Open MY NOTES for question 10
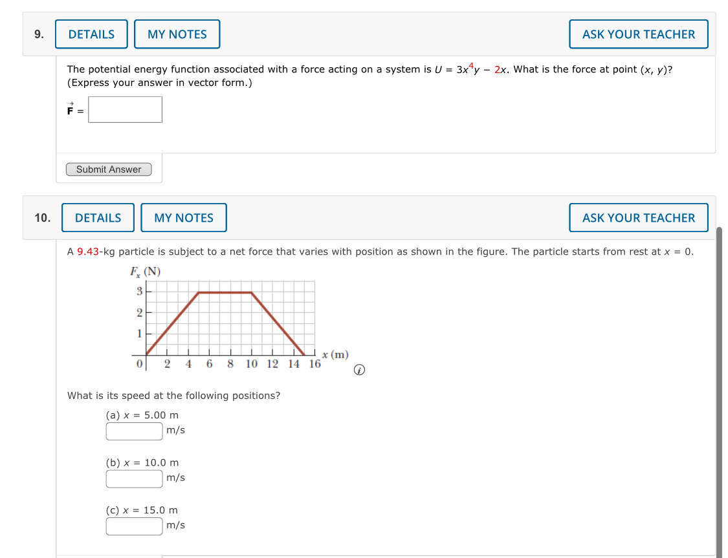The image size is (728, 558). point(183,217)
